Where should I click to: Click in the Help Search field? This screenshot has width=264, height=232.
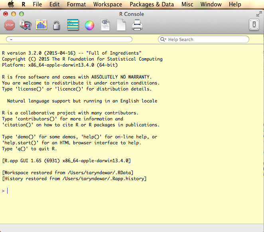tap(205, 39)
